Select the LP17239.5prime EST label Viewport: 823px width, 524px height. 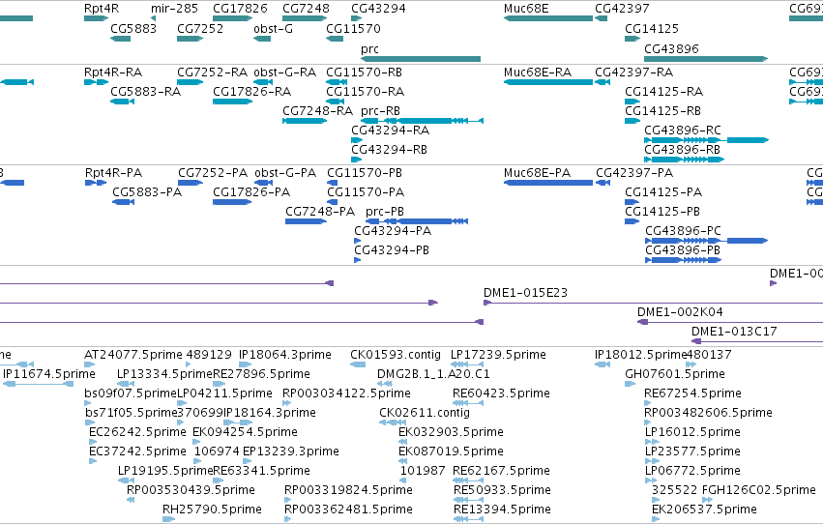[498, 355]
